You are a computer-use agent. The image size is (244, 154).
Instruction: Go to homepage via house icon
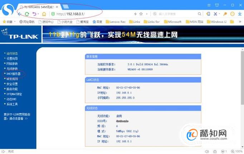44,14
